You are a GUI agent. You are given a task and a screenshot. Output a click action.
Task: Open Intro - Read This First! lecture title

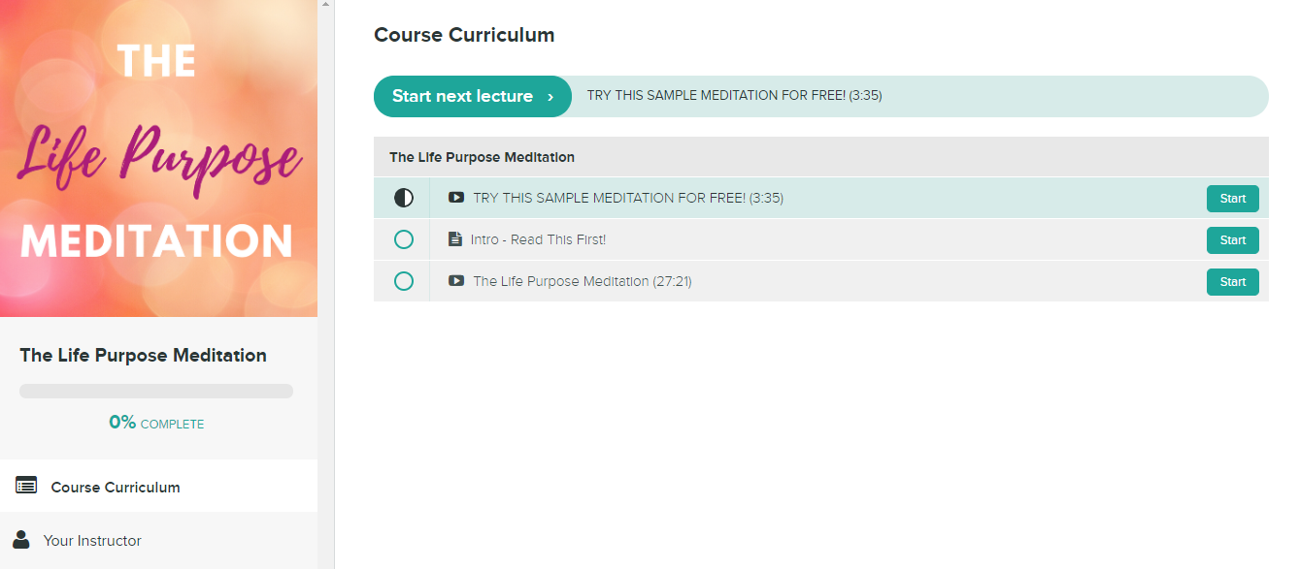(x=538, y=239)
